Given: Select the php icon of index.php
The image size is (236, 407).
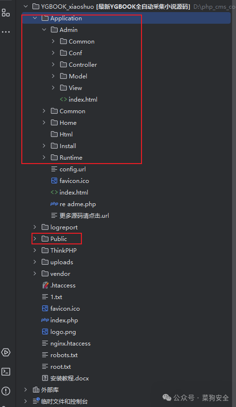Looking at the screenshot, I should click(45, 320).
